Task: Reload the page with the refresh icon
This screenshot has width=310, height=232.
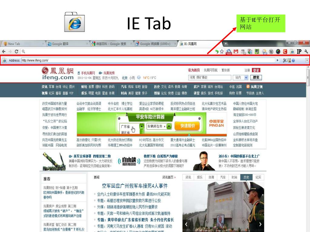Action: (x=16, y=51)
